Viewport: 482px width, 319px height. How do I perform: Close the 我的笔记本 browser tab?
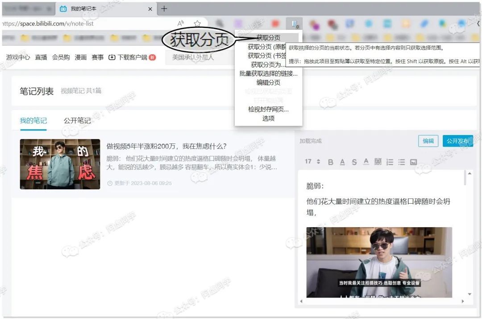pyautogui.click(x=150, y=9)
